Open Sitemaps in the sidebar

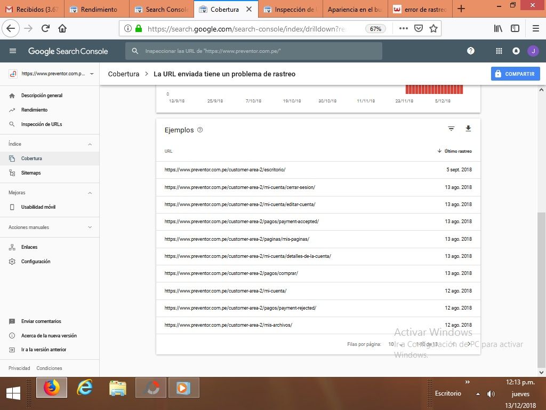(x=50, y=172)
